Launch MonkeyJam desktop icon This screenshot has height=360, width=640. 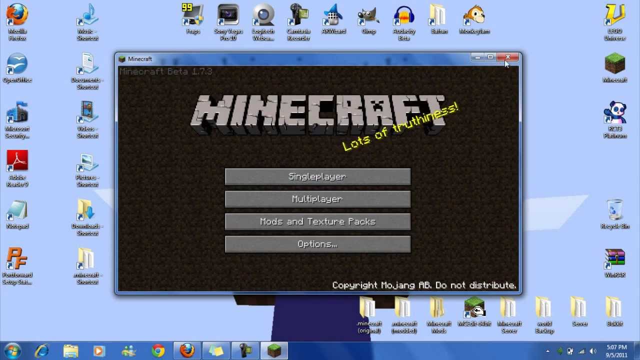(x=474, y=19)
